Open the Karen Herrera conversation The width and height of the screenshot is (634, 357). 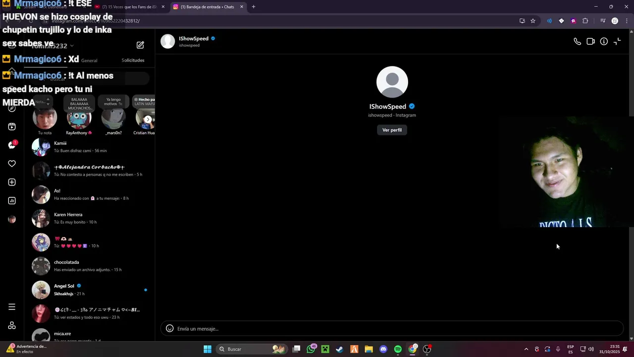(90, 218)
